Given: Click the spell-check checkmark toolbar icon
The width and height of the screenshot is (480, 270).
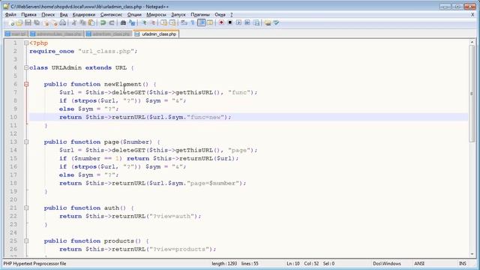Looking at the screenshot, I should pos(276,22).
